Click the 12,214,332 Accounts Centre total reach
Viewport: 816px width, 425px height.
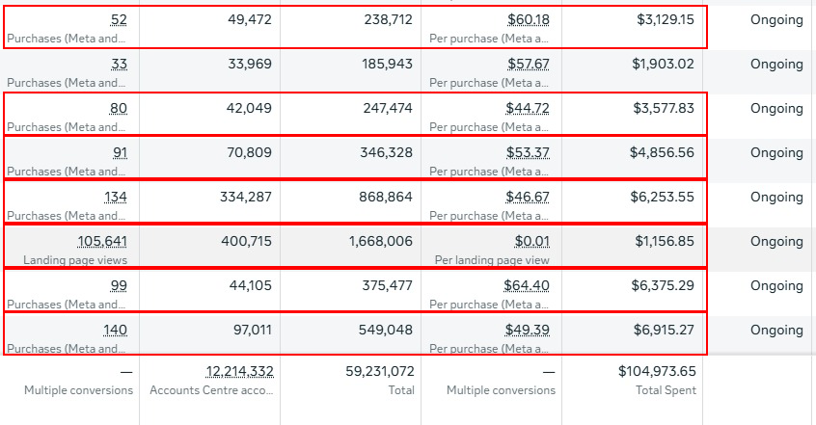(x=240, y=371)
